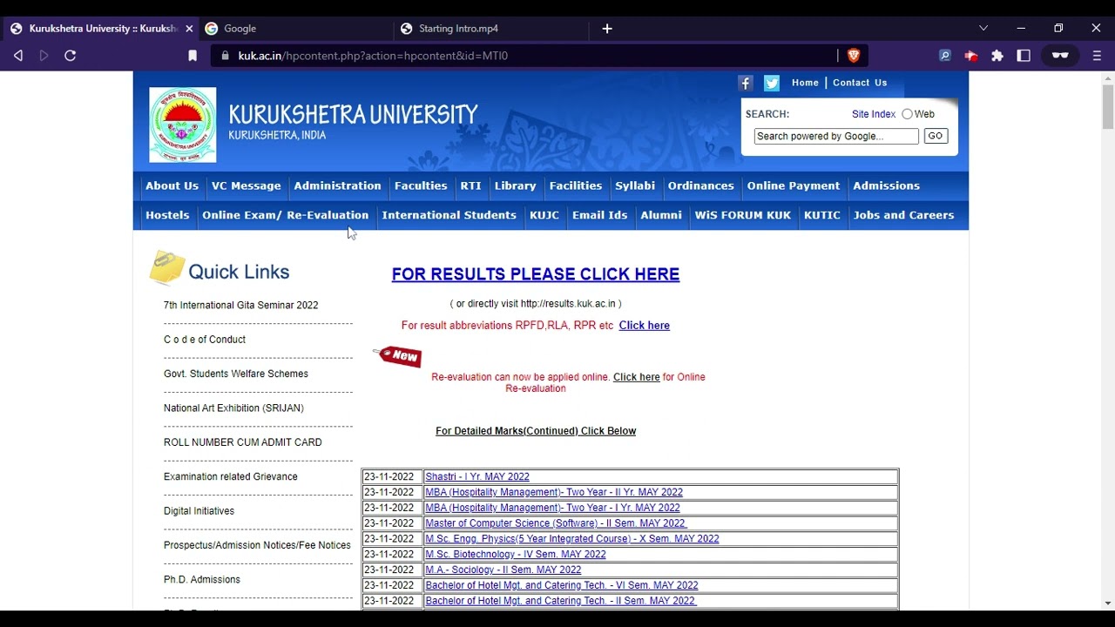The height and width of the screenshot is (627, 1115).
Task: Open the Faculties menu
Action: [x=421, y=185]
